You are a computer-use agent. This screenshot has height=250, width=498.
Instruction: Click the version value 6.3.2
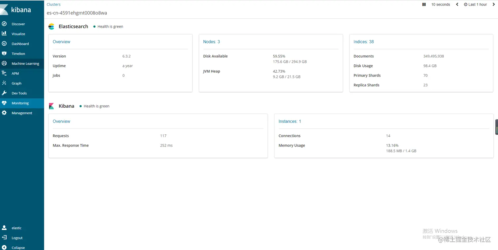[126, 56]
